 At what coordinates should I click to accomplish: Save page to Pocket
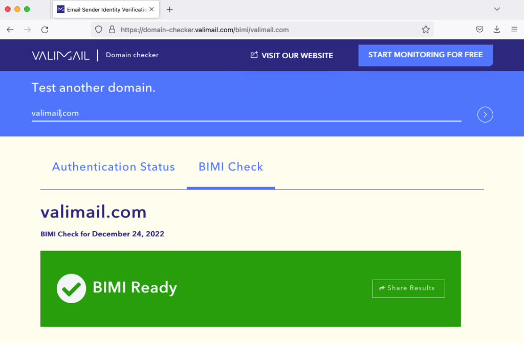tap(479, 29)
